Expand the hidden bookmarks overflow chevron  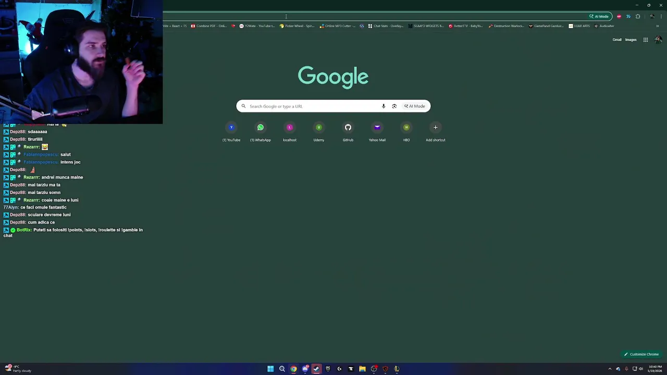(x=657, y=26)
